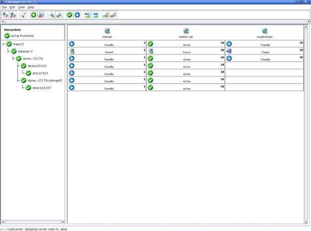311x231 pixels.
Task: Select the battle-cat server icon
Action: (186, 31)
